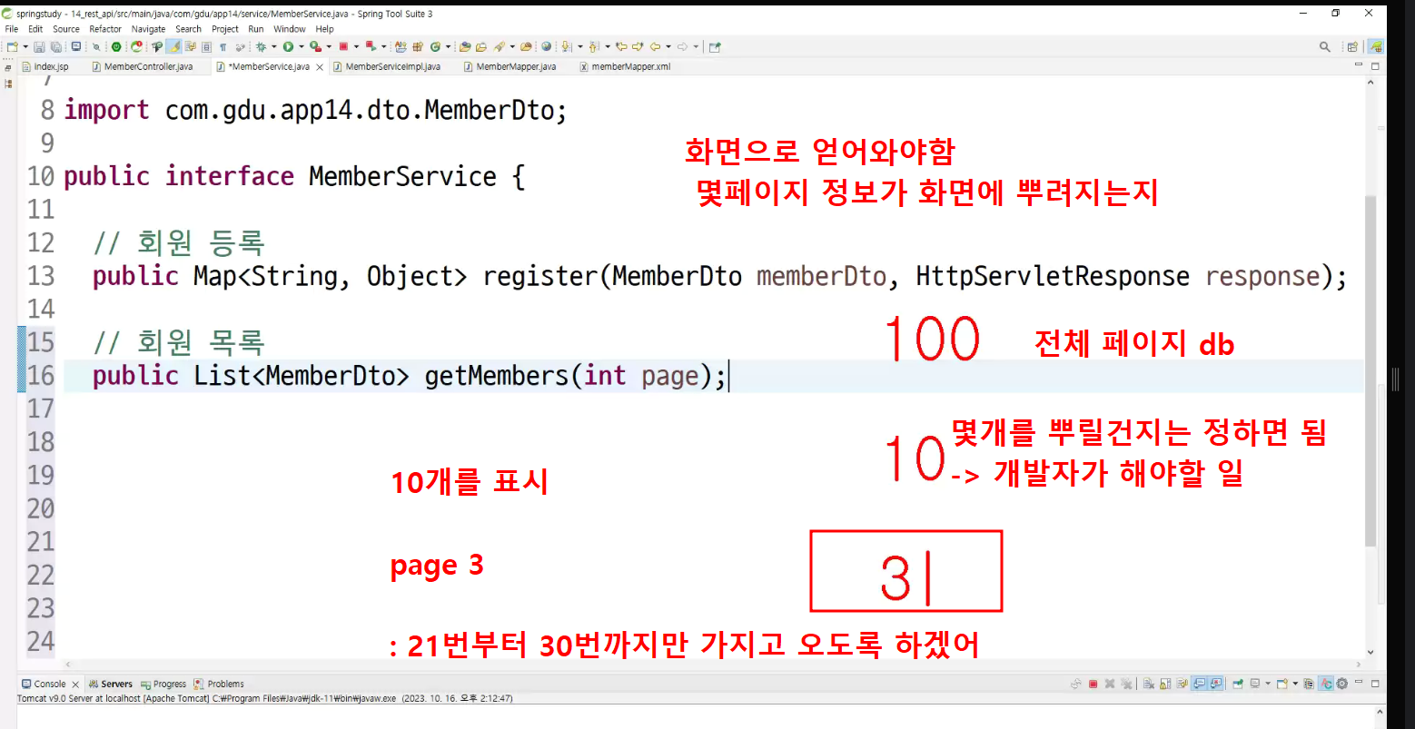Image resolution: width=1415 pixels, height=729 pixels.
Task: Click the register method declaration on line 13
Action: coord(719,276)
